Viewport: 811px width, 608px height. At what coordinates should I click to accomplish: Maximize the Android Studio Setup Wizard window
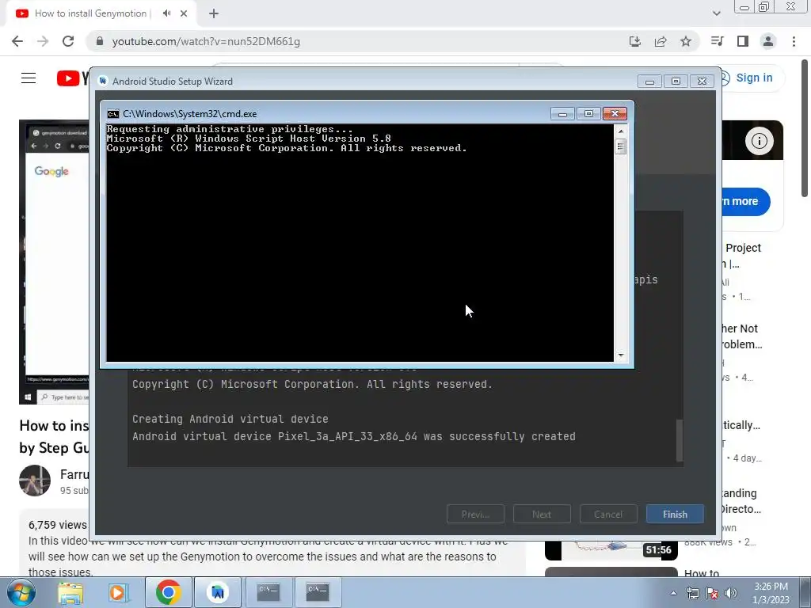pyautogui.click(x=676, y=82)
